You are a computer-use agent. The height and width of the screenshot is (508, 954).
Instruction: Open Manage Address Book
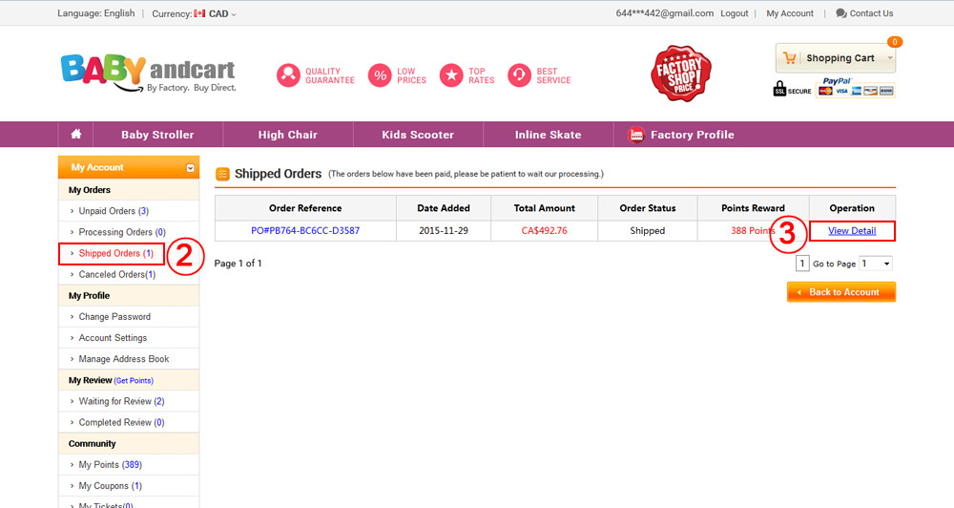[x=123, y=359]
